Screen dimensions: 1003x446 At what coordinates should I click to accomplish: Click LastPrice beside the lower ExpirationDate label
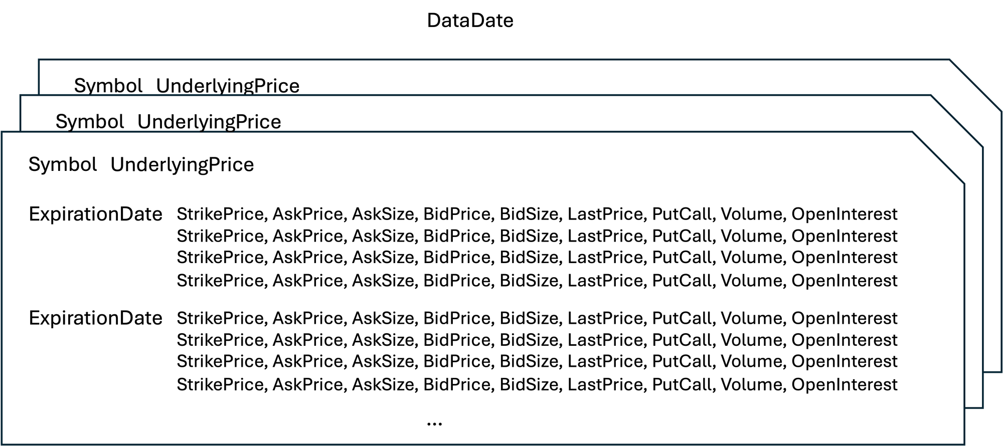click(605, 318)
